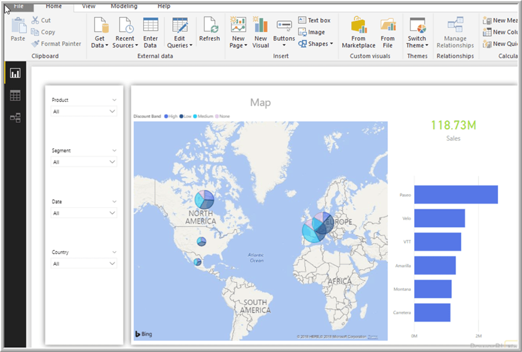
Task: Add a New Page
Action: [x=238, y=32]
